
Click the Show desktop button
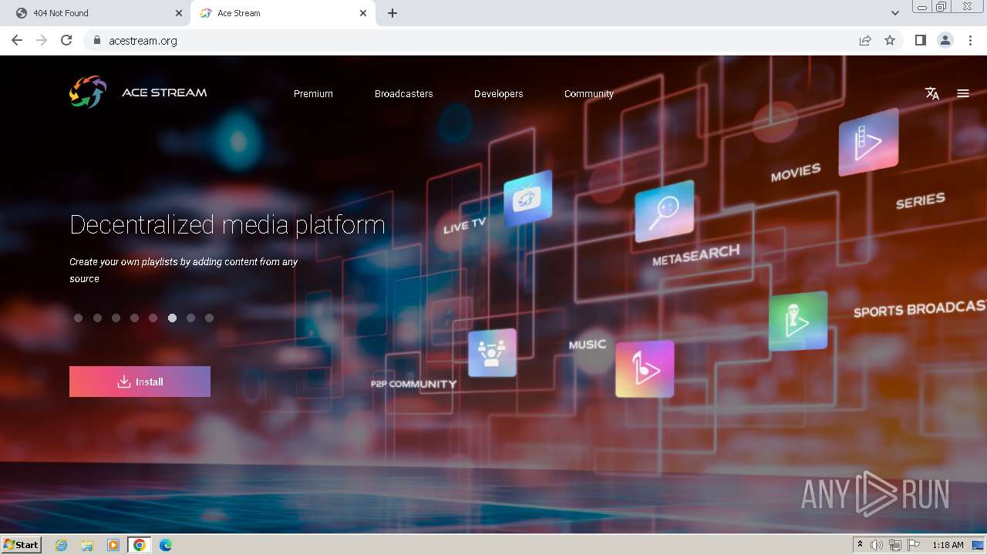pos(978,545)
